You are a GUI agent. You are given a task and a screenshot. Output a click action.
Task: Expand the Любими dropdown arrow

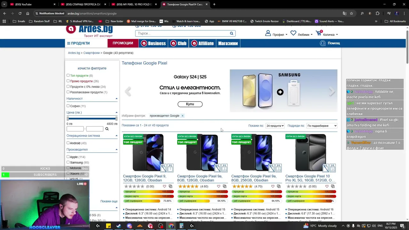click(312, 35)
